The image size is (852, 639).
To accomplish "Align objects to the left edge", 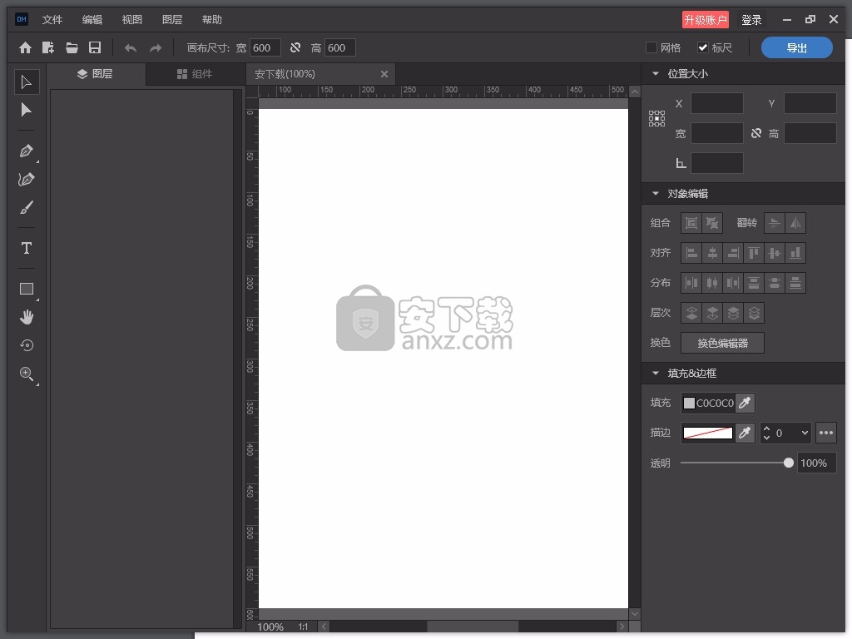I will [x=691, y=253].
